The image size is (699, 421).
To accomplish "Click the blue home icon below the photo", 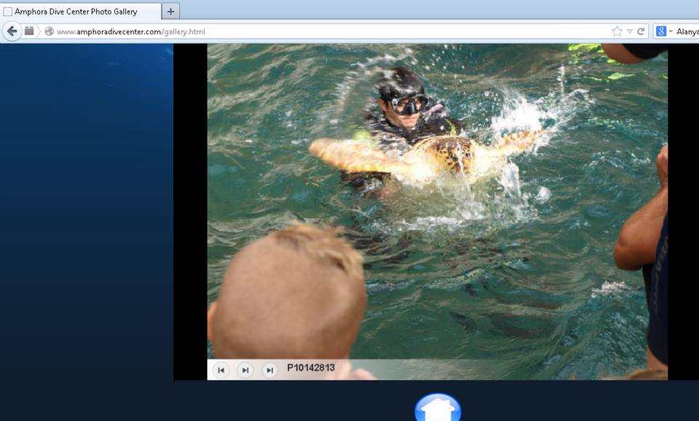I will click(438, 409).
